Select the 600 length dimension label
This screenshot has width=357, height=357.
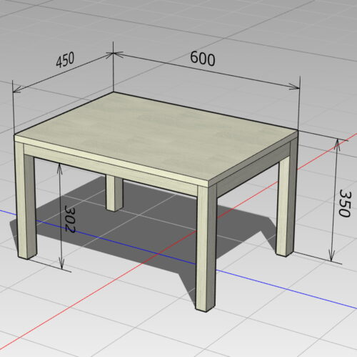(203, 59)
